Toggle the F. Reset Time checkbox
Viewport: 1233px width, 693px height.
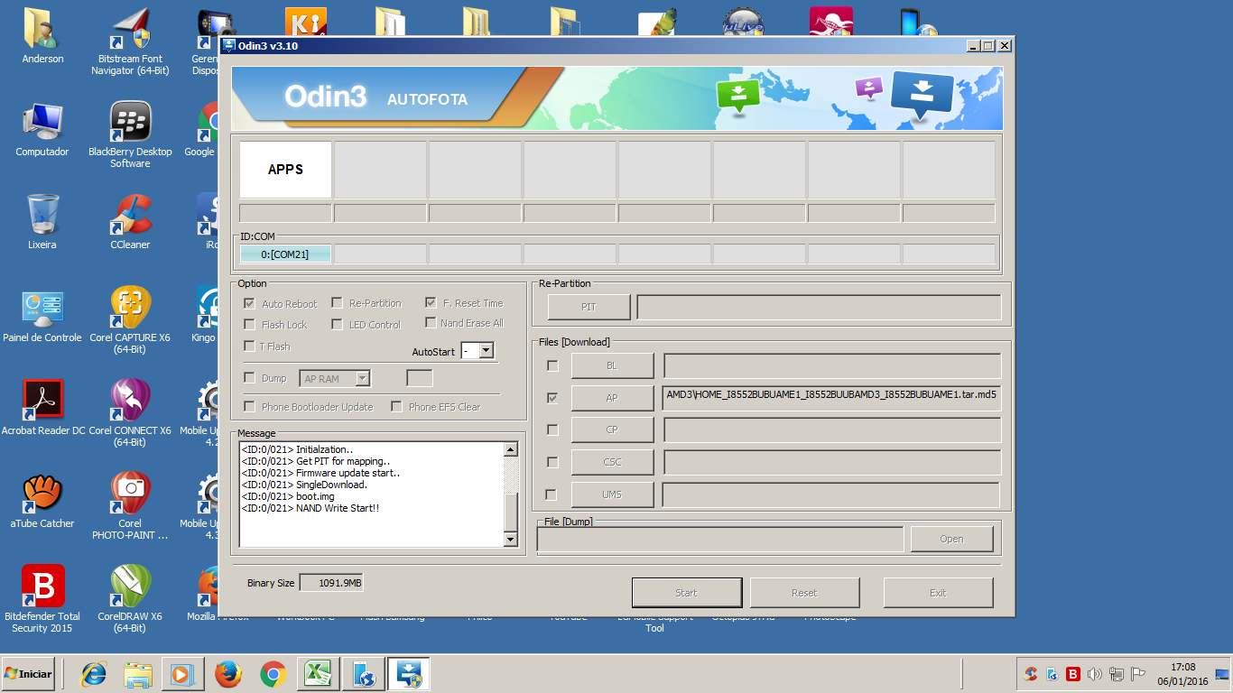coord(431,303)
